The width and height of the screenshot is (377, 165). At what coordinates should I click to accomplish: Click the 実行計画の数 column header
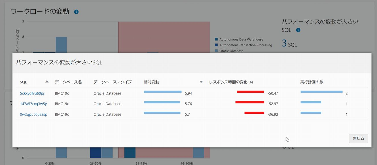click(312, 82)
